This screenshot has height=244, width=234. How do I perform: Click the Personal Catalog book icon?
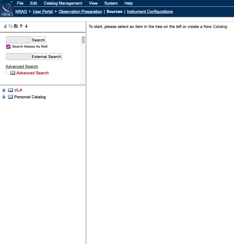click(x=10, y=97)
